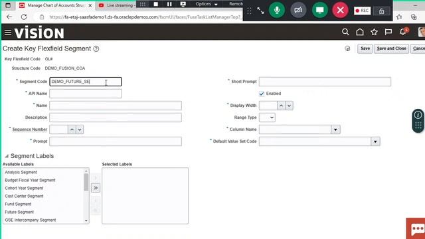This screenshot has height=239, width=425.
Task: Click the Available Labels scroll down arrow
Action: (86, 220)
